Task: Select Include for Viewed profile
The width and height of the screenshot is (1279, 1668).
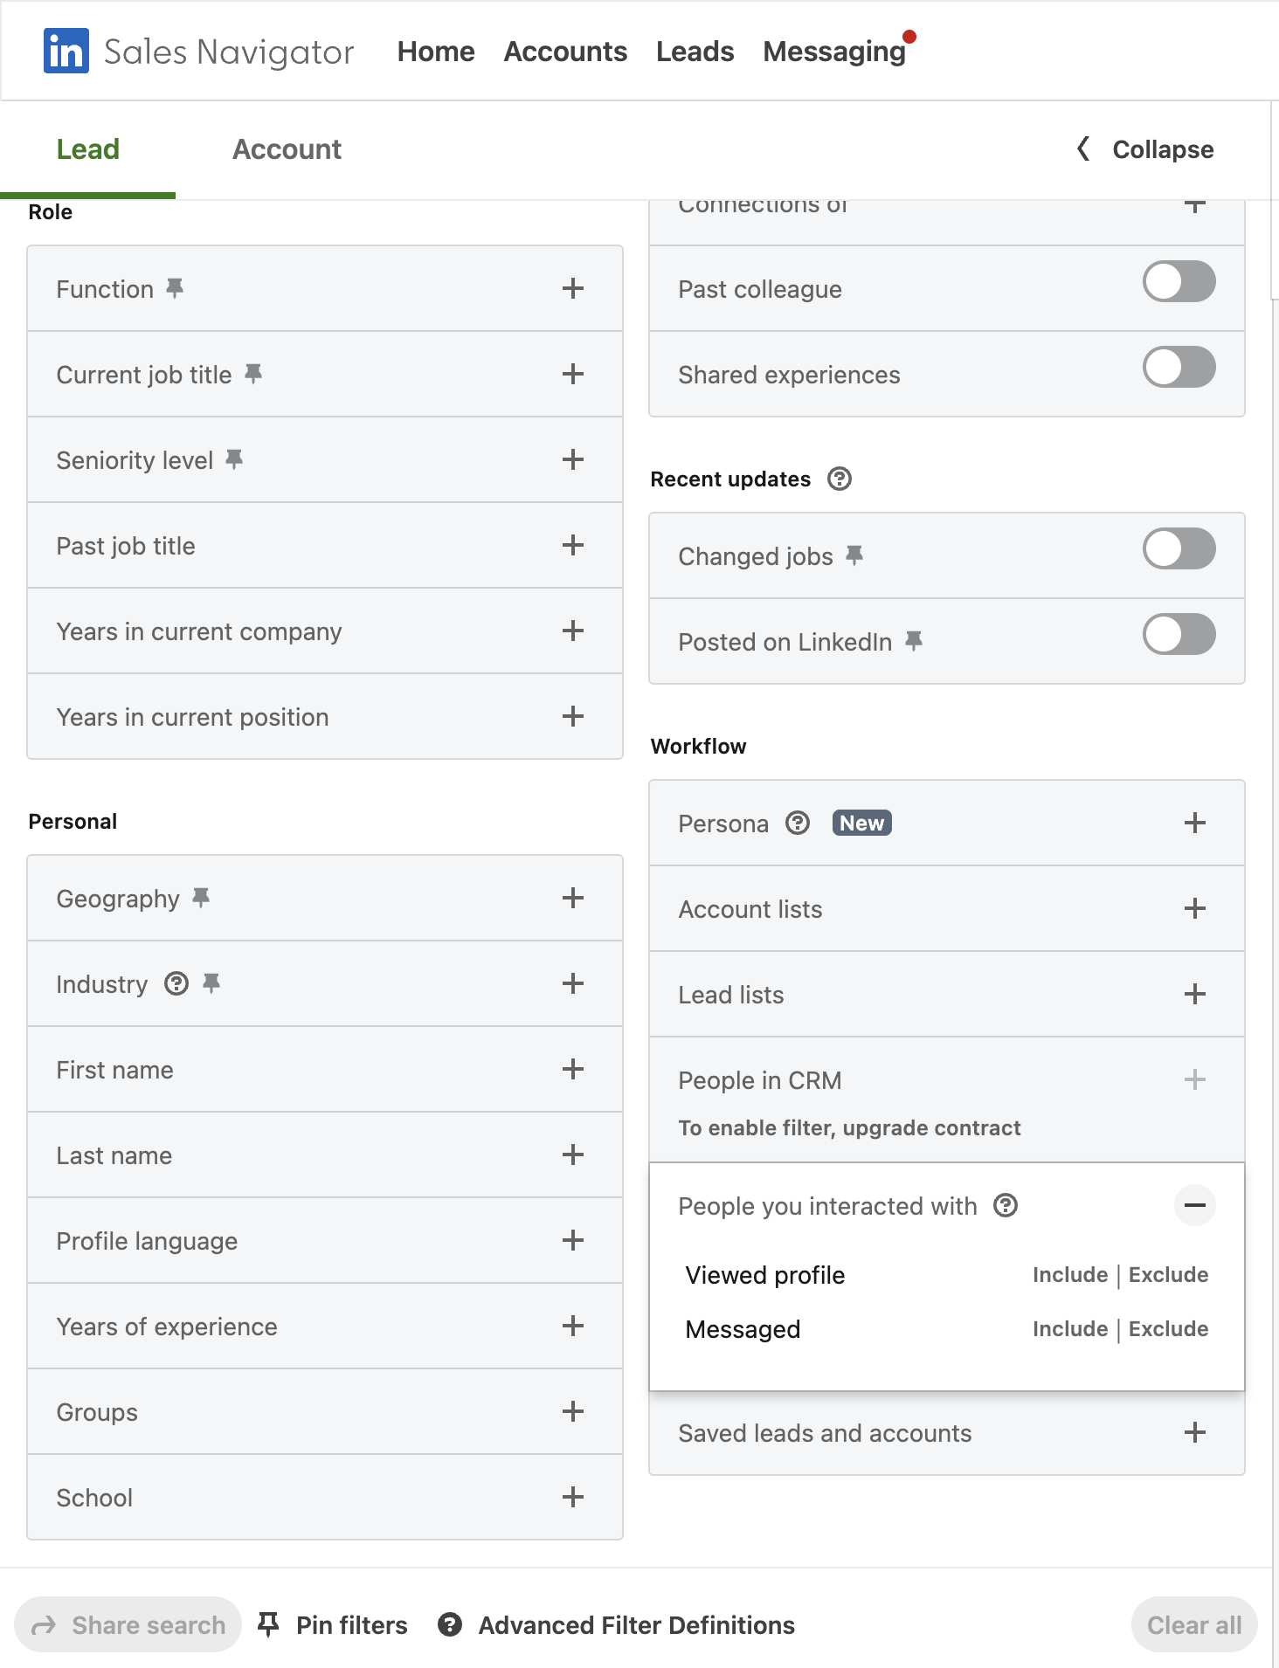Action: point(1070,1274)
